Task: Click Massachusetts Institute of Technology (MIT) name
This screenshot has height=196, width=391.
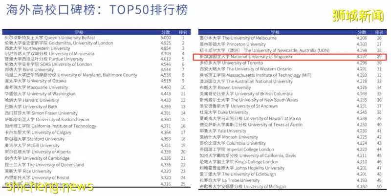Action: pos(256,75)
